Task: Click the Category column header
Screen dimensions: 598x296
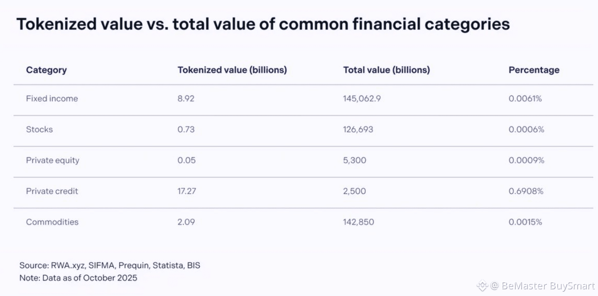Action: [x=46, y=70]
